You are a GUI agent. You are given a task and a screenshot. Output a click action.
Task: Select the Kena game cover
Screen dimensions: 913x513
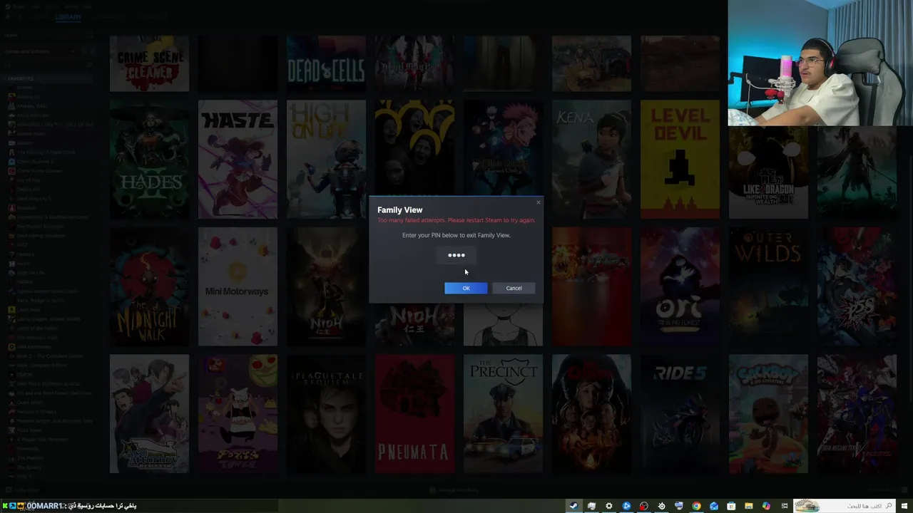coord(591,159)
